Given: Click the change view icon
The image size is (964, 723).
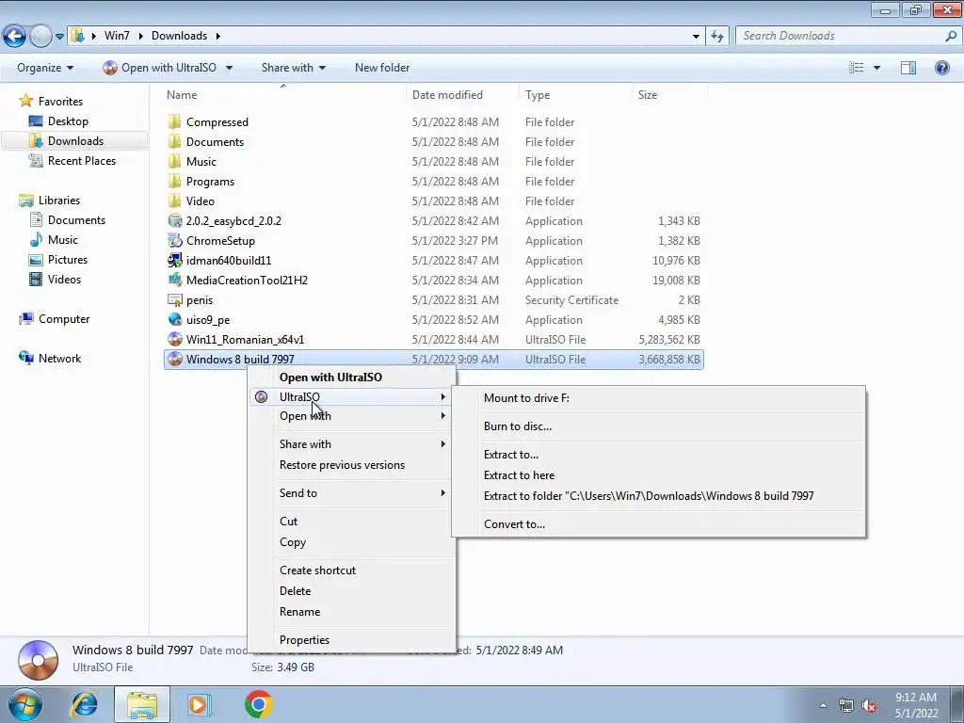Looking at the screenshot, I should point(857,68).
